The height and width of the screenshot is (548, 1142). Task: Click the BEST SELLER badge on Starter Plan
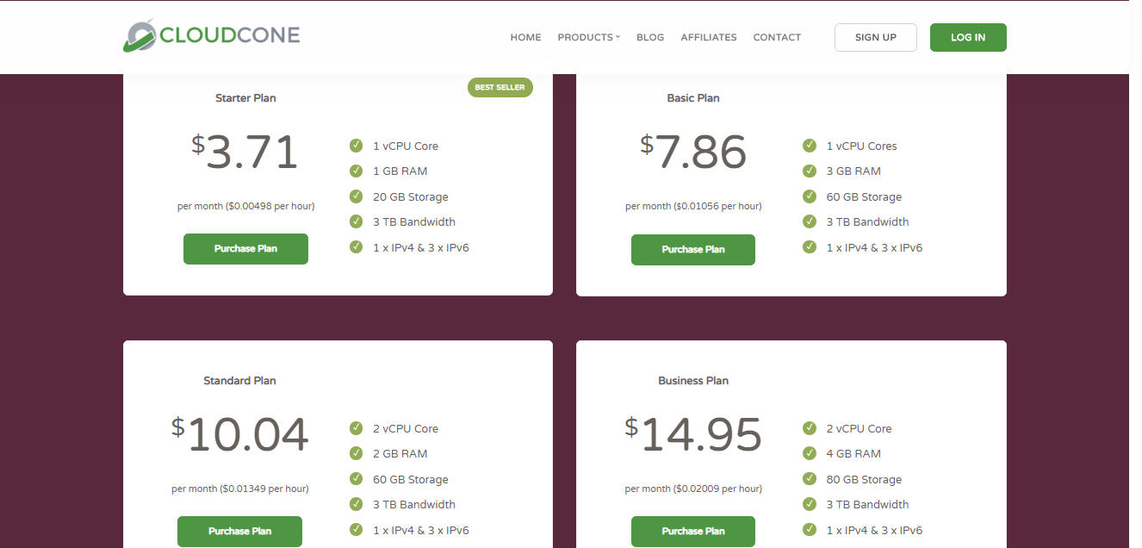[500, 87]
